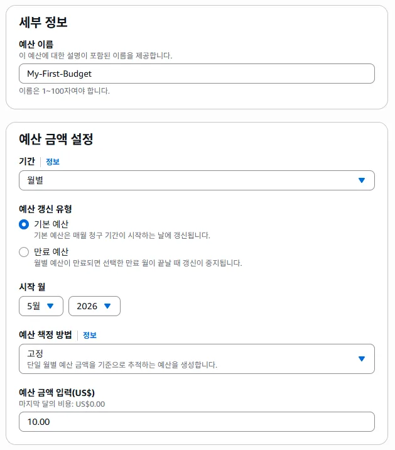
Task: Click the 시작 월 label
Action: tap(32, 287)
